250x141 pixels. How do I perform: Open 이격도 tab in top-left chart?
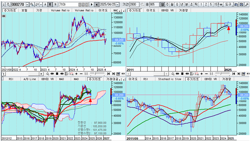103,10
